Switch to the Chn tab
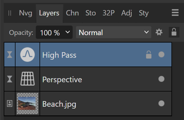184x120 pixels. coord(72,13)
